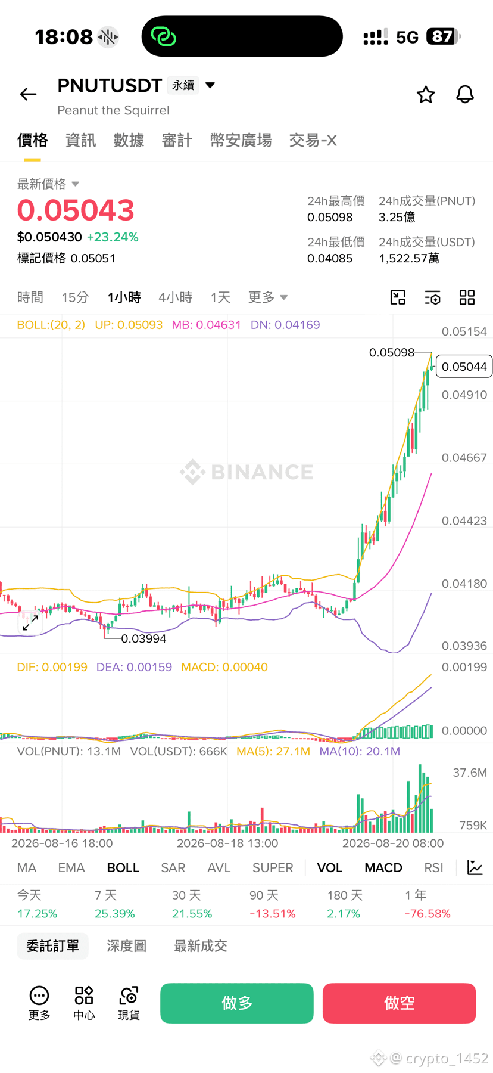This screenshot has width=493, height=1073.
Task: Tap the 永續 perpetual contract badge
Action: click(183, 85)
